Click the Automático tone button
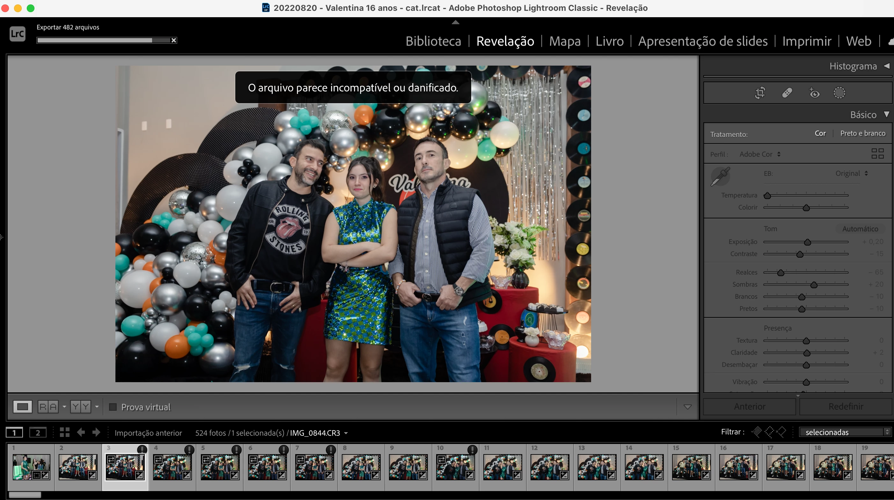 pyautogui.click(x=860, y=229)
